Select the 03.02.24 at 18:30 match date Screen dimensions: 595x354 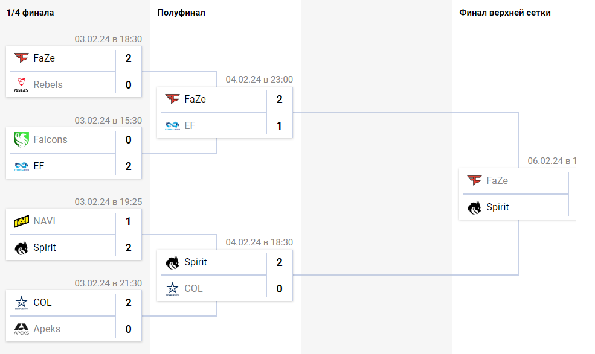pos(108,39)
